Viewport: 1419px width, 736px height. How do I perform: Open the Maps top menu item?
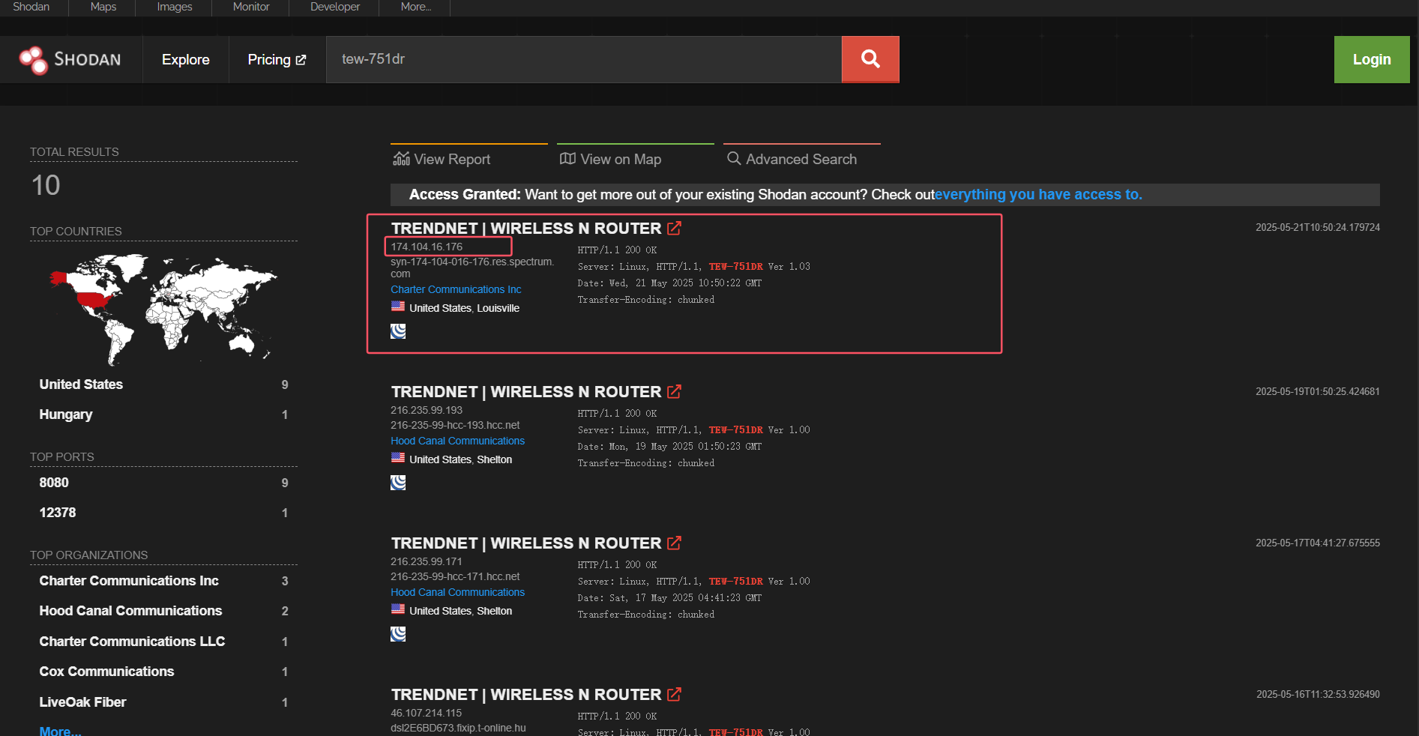(x=103, y=7)
